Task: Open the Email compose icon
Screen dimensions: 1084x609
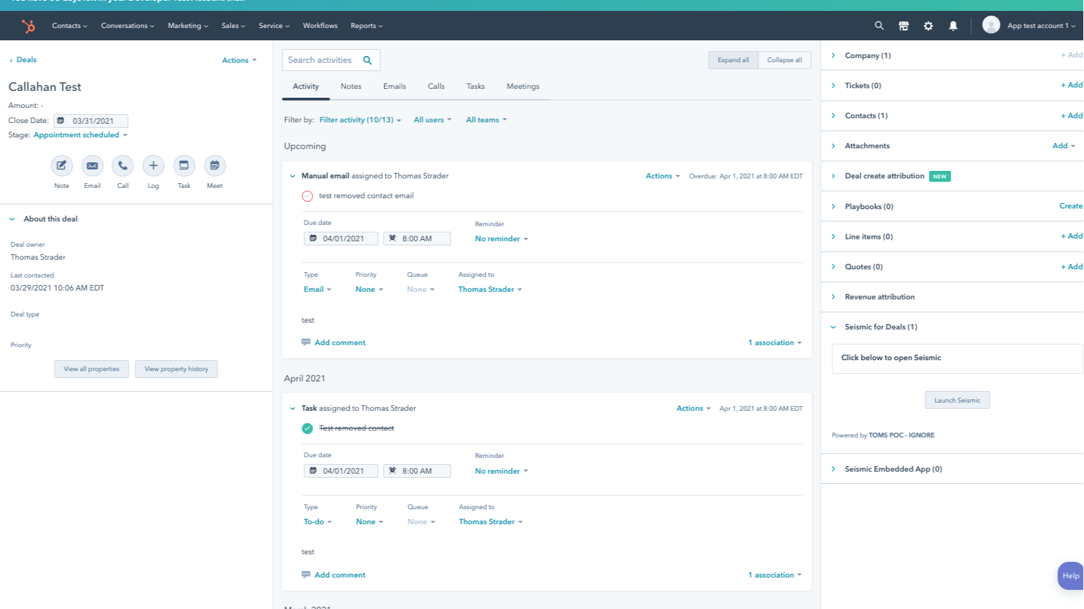Action: (92, 165)
